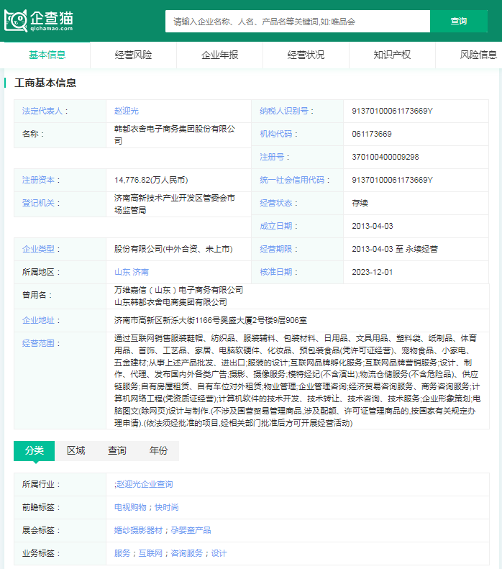
Task: Open the 赵迎光企业查询 link
Action: coord(145,484)
